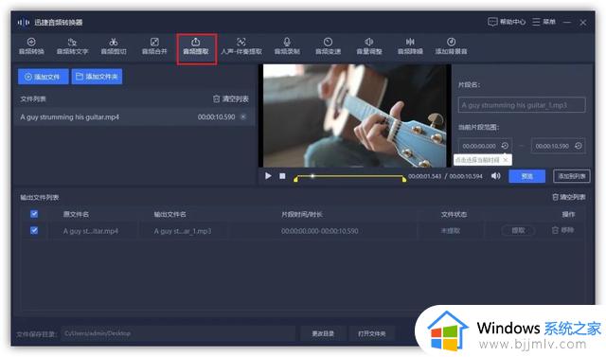The width and height of the screenshot is (606, 357).
Task: Open the 帮助中心 help center
Action: pos(507,22)
